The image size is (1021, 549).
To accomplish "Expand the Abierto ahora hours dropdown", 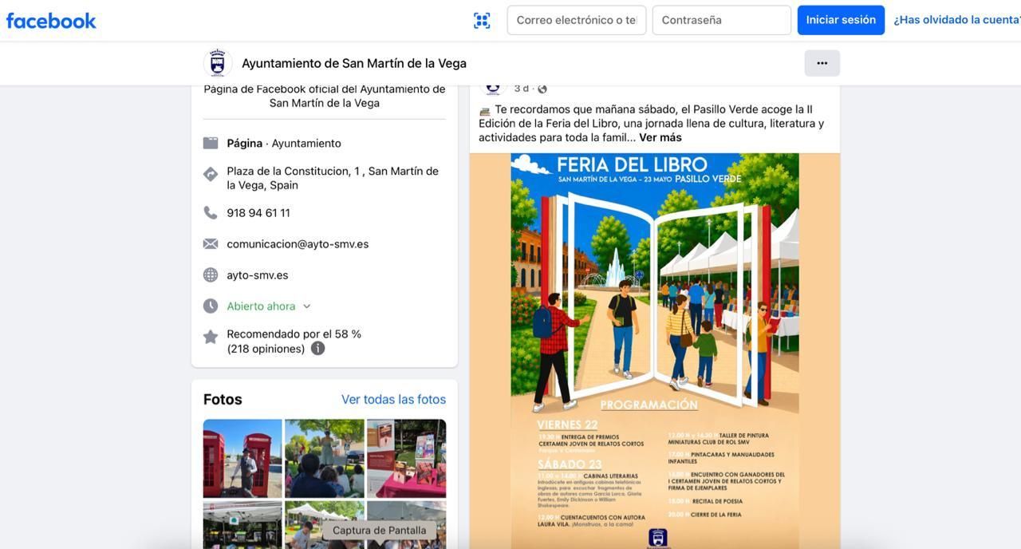I will tap(269, 306).
